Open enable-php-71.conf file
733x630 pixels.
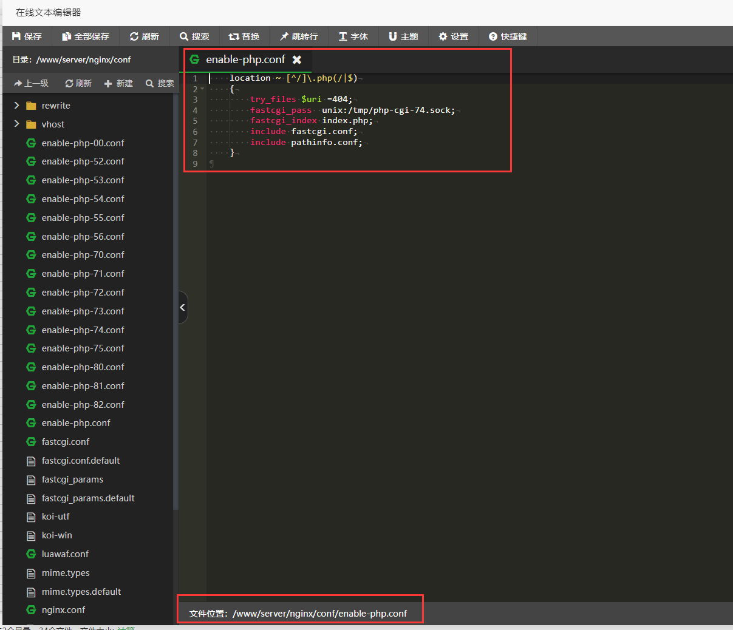(83, 274)
